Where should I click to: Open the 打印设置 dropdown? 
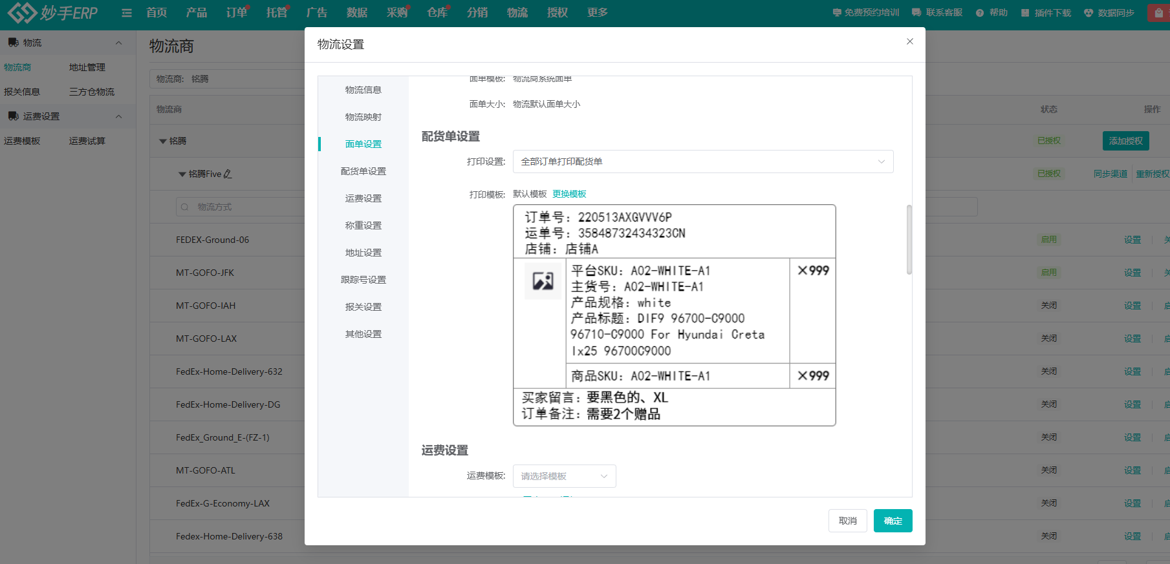[x=702, y=162]
